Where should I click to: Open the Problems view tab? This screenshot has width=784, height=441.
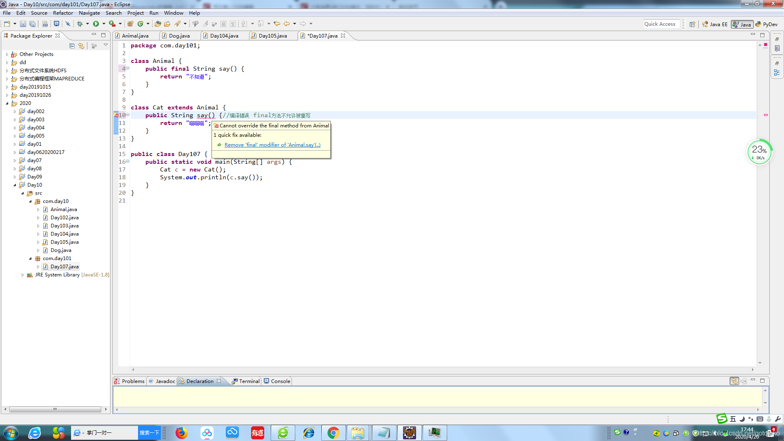pos(129,381)
